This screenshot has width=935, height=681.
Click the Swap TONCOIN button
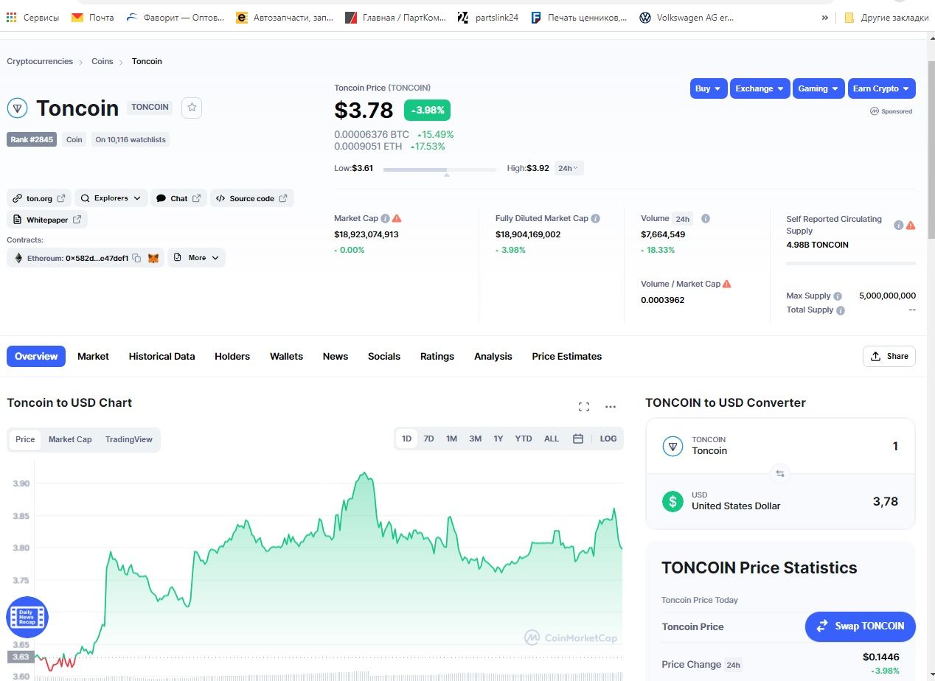pyautogui.click(x=861, y=626)
